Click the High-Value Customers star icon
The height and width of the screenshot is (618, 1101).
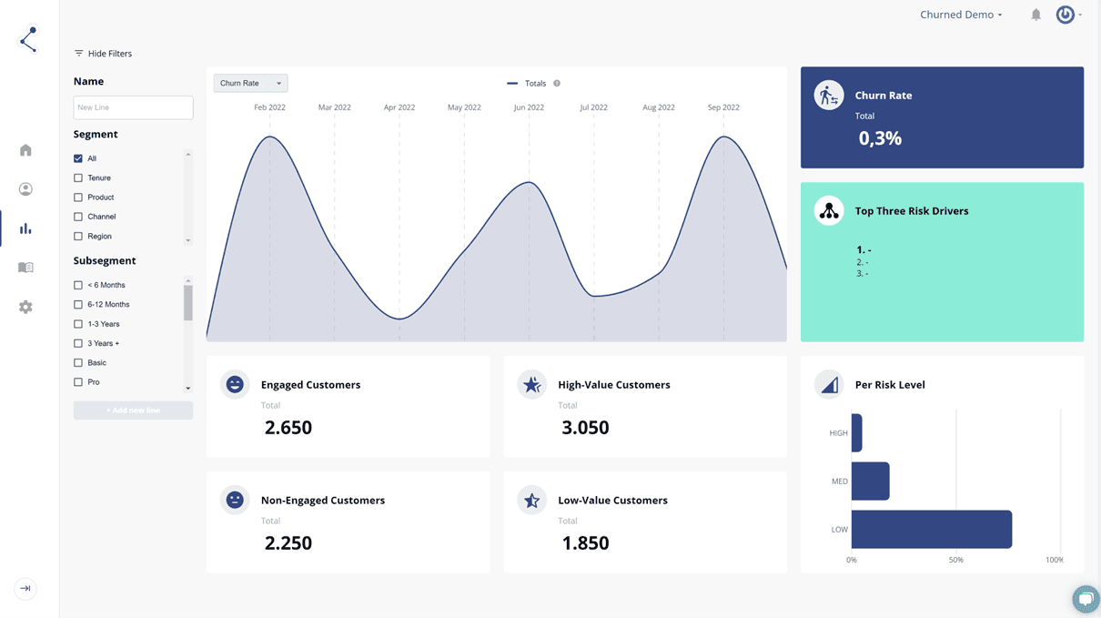click(x=532, y=385)
